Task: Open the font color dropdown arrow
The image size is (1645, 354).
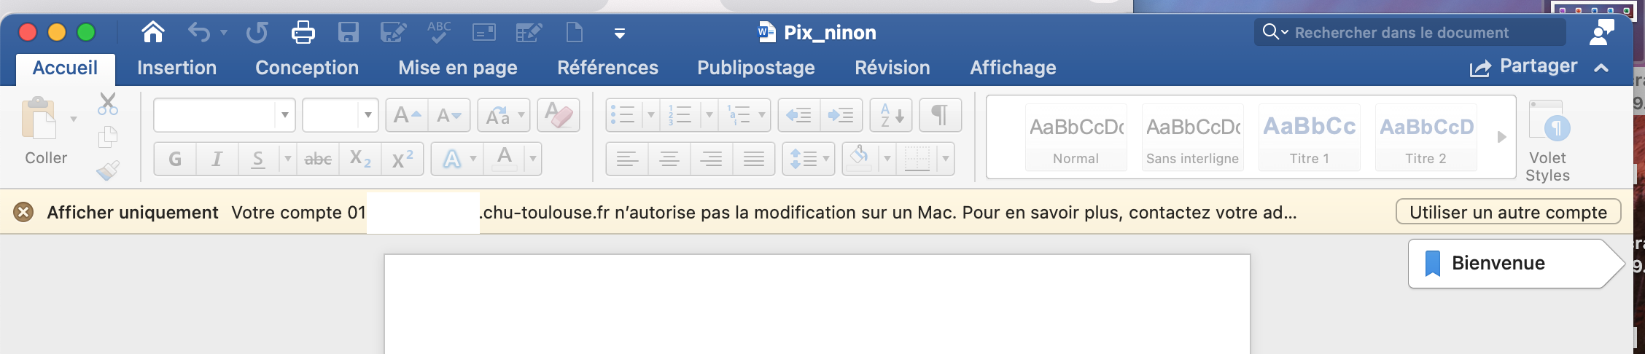Action: pyautogui.click(x=533, y=159)
